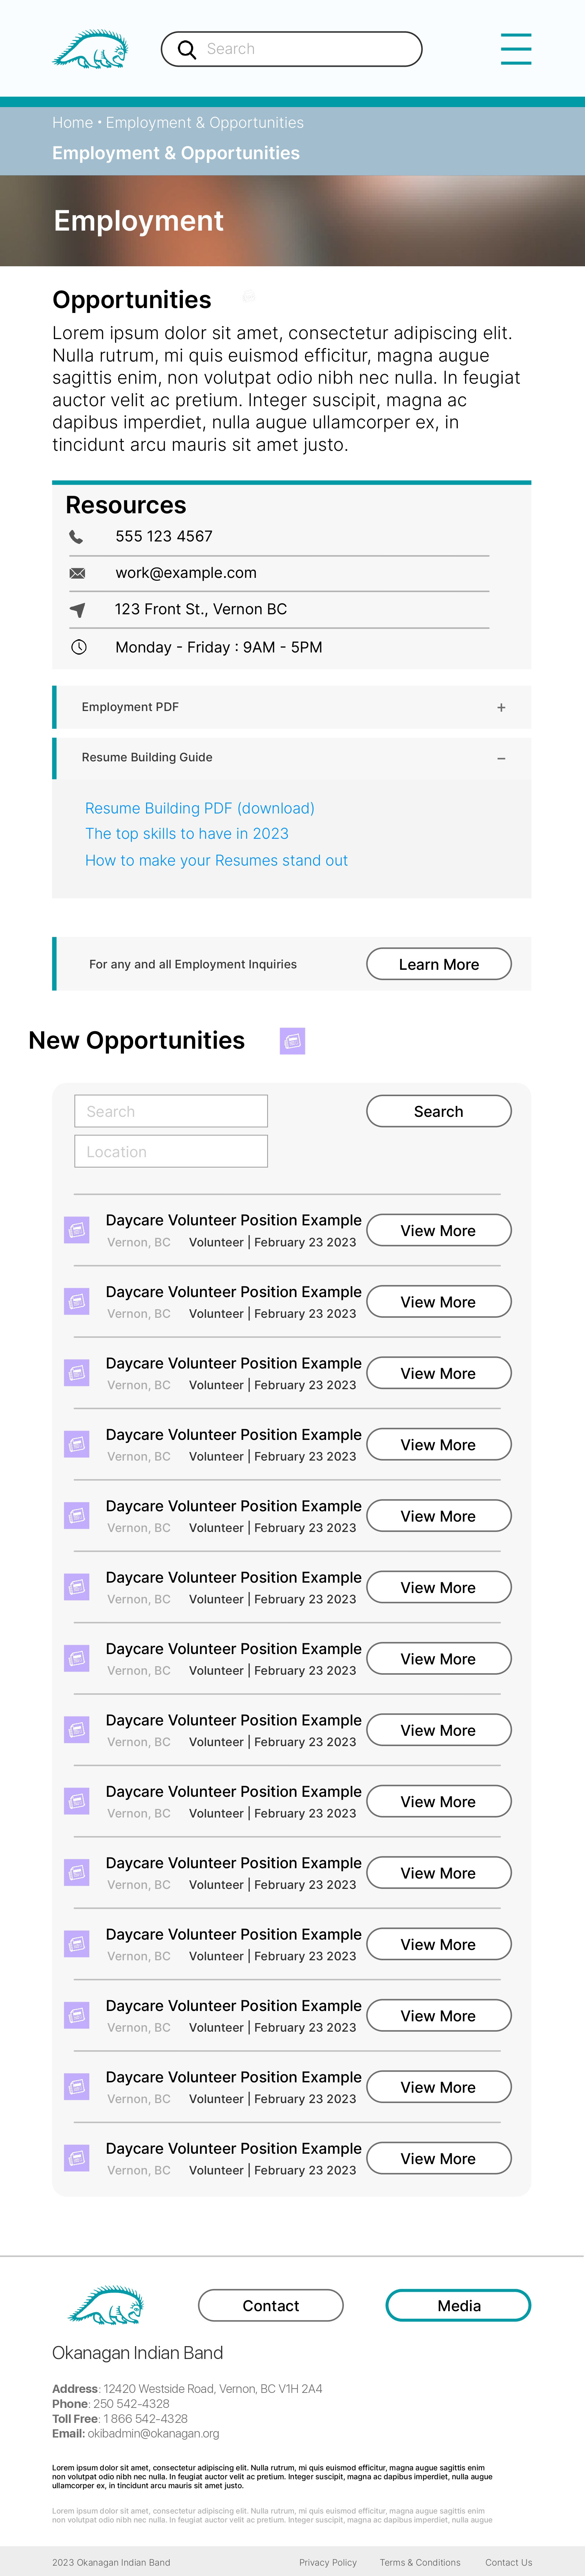Screen dimensions: 585x2576
Task: Click Learn More for Employment Inquiries
Action: coord(439,964)
